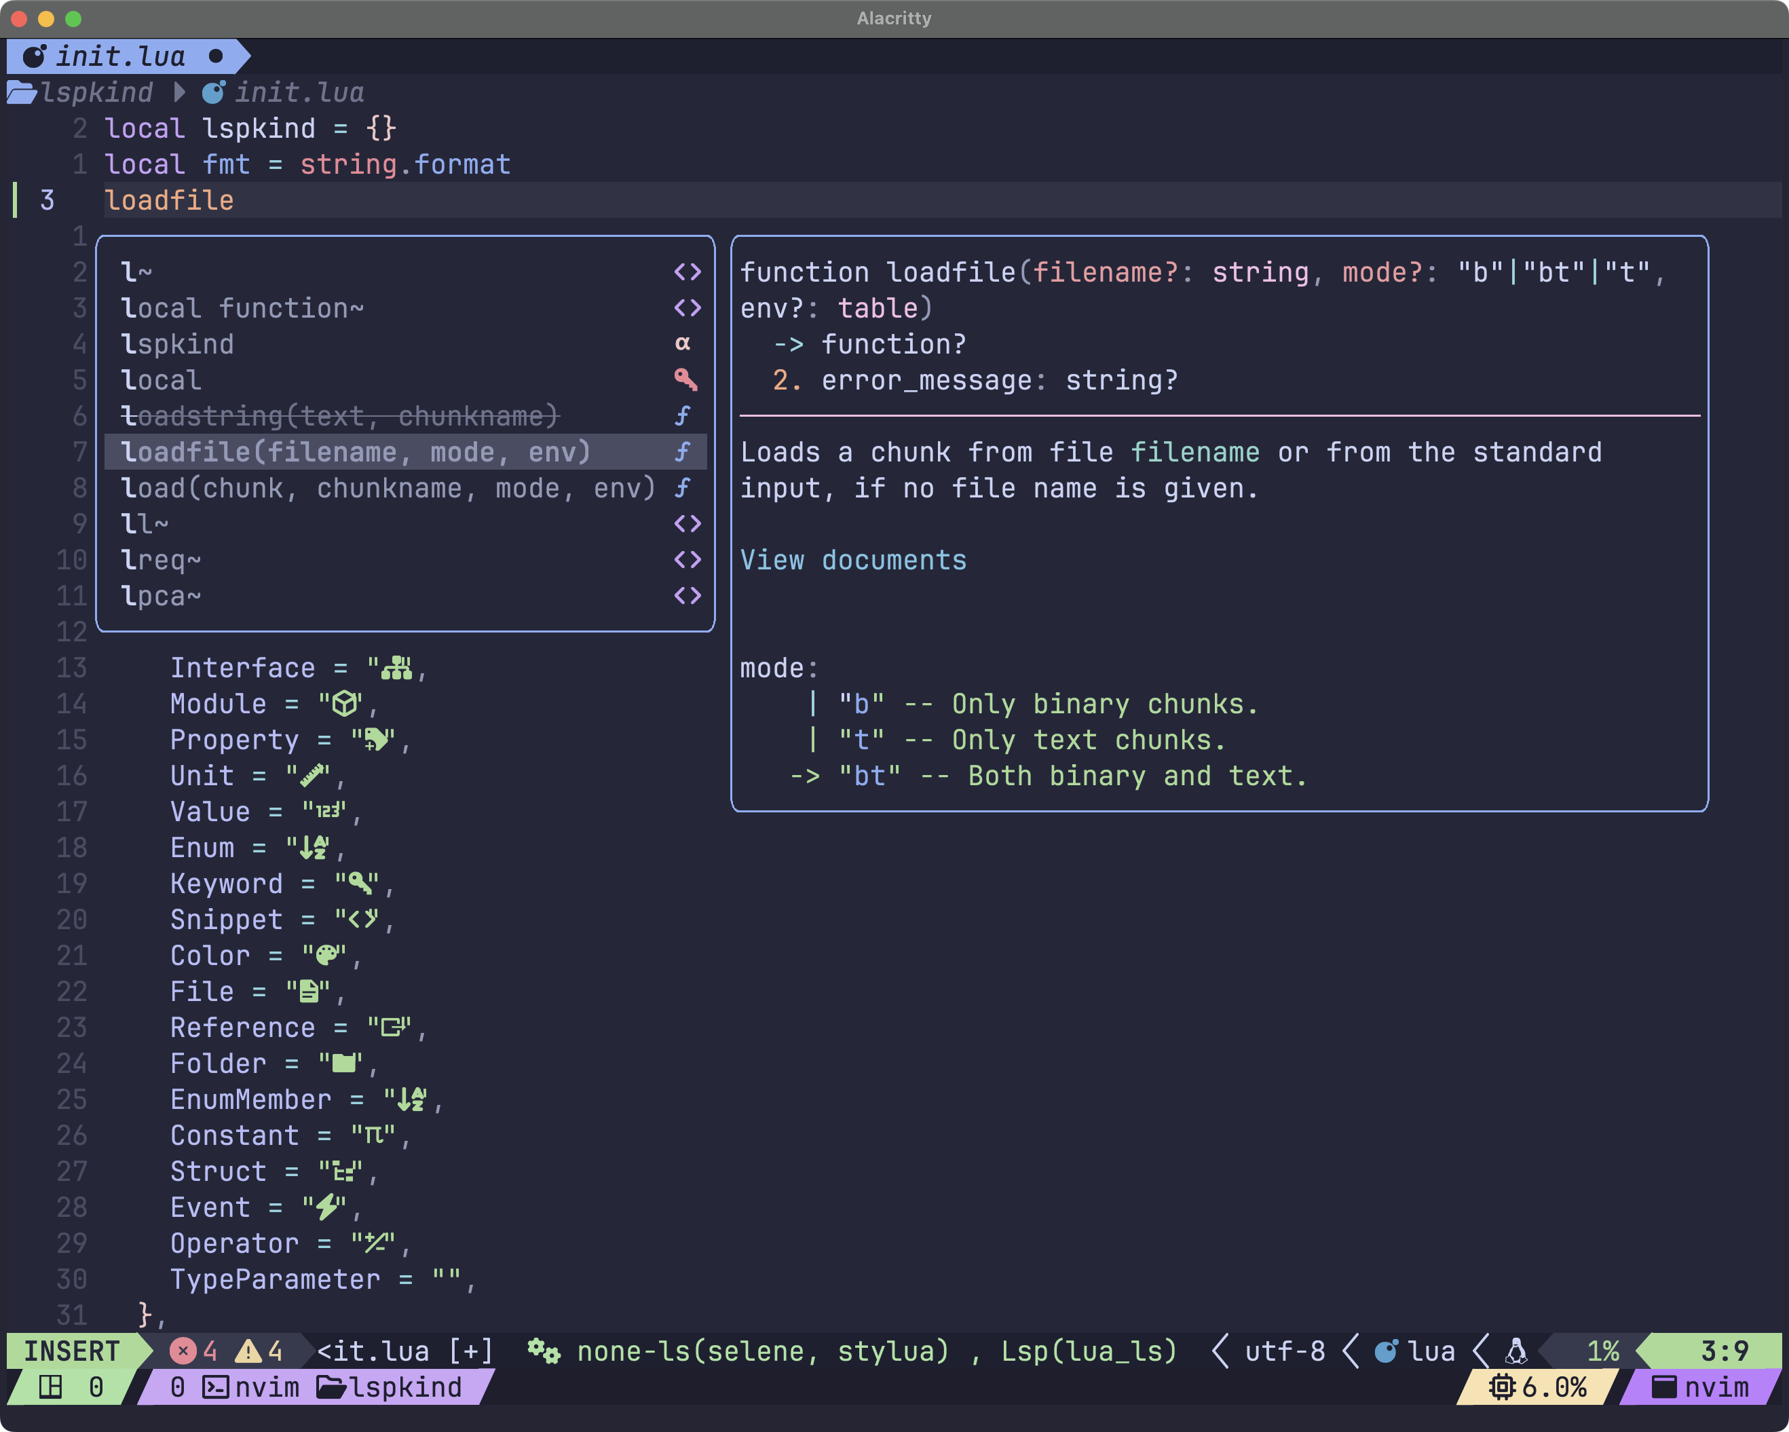
Task: Click the 3:9 cursor position indicator
Action: 1725,1351
